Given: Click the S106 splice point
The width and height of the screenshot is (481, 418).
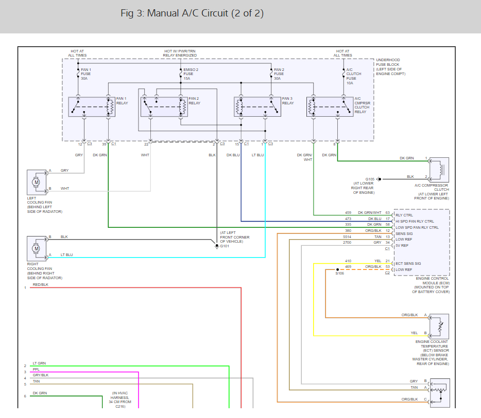Looking at the screenshot, I should [337, 270].
